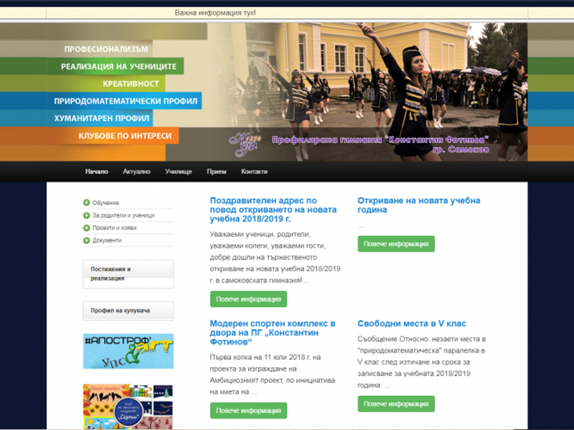
Task: Open the #АПОСТРОФ art banner image
Action: (x=128, y=351)
